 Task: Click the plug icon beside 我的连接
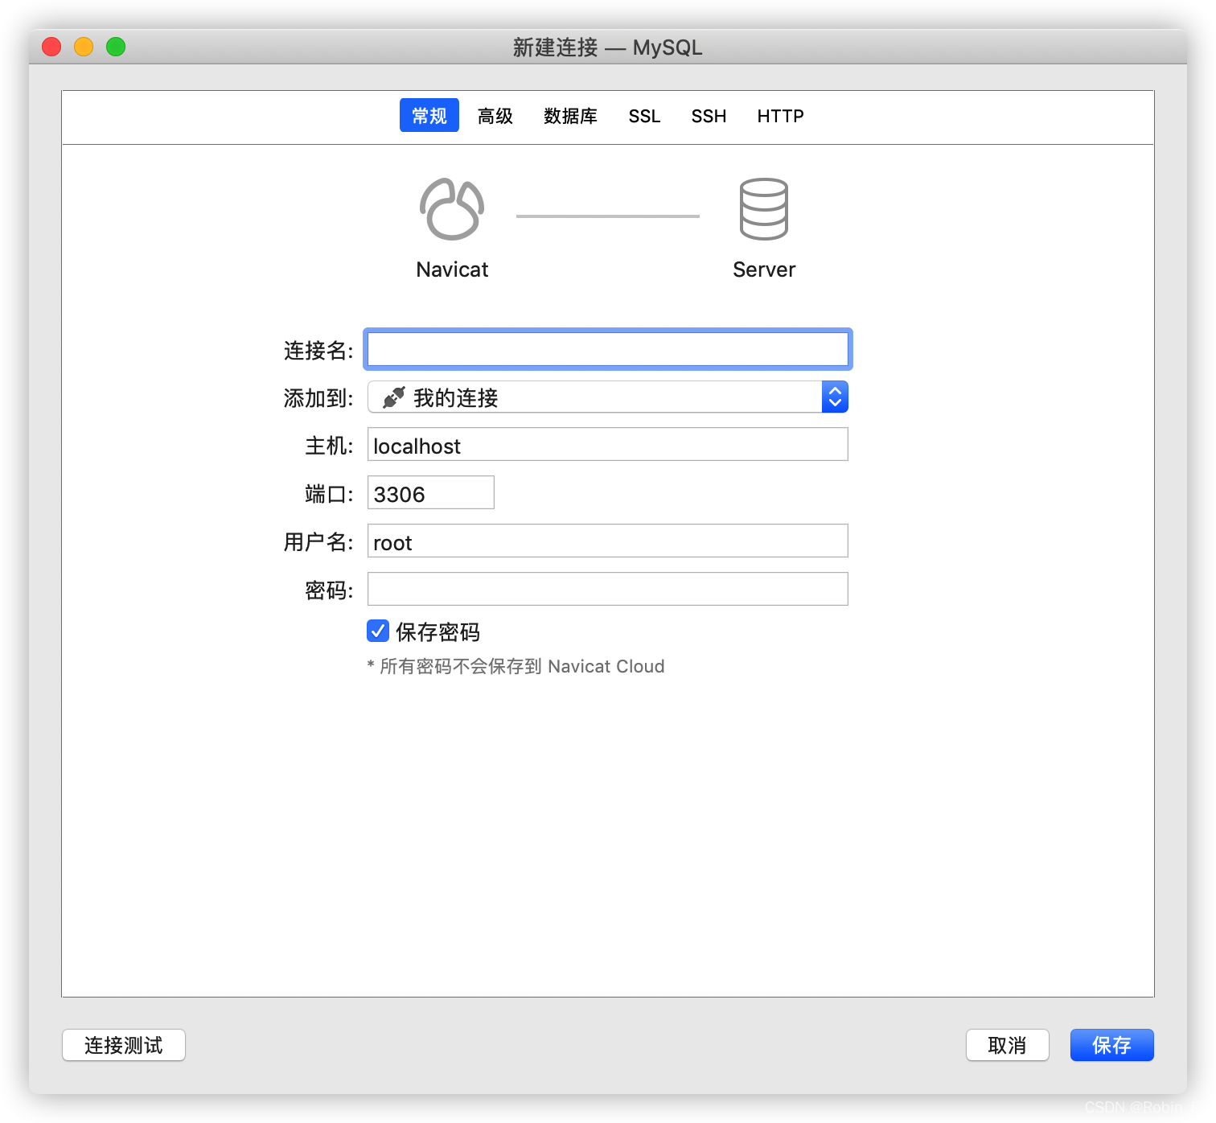pyautogui.click(x=393, y=397)
